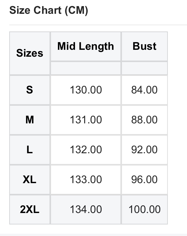This screenshot has width=187, height=236.
Task: Click the Mid Length column header
Action: [86, 46]
